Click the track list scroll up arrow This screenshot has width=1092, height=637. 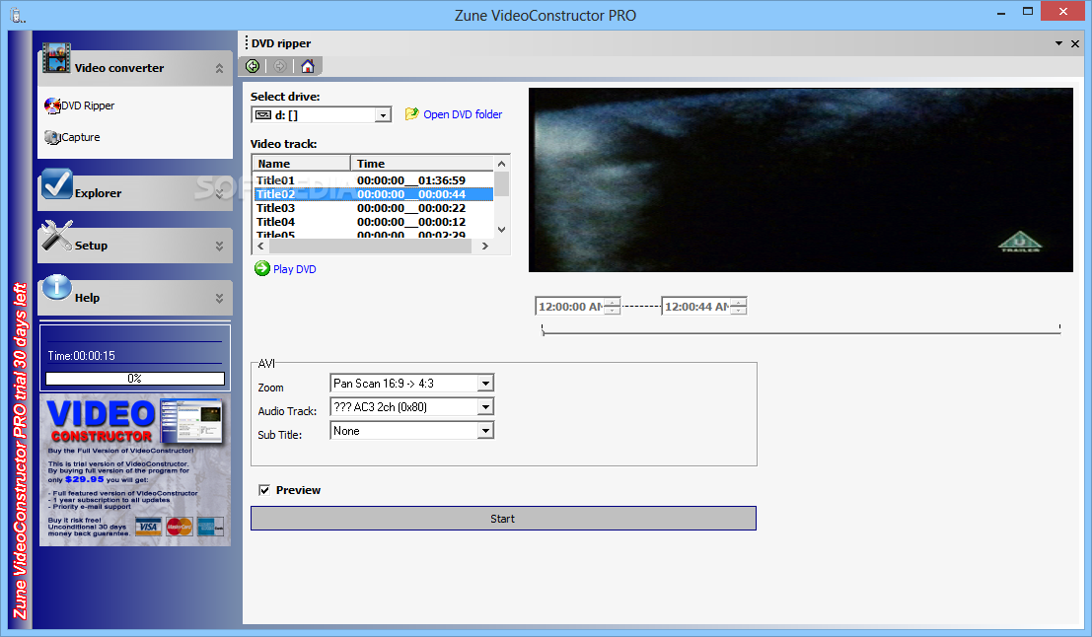pos(501,164)
